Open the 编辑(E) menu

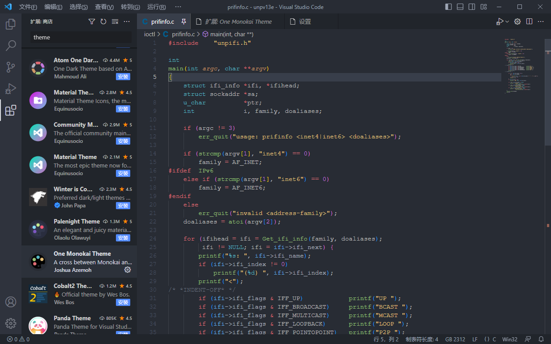coord(54,7)
